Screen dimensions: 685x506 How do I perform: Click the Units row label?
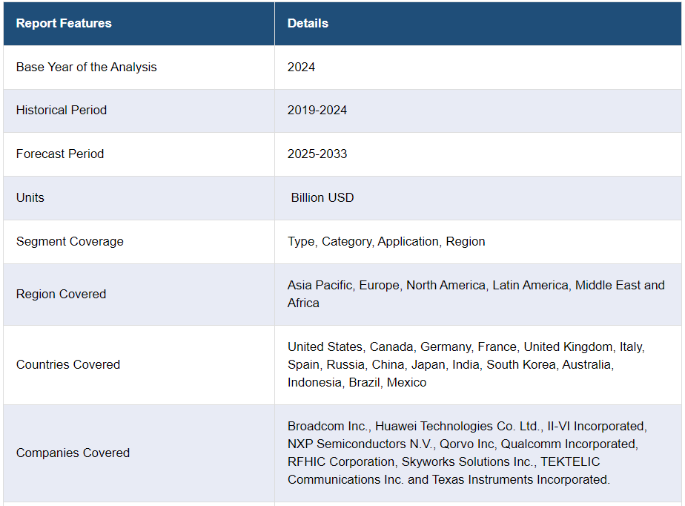click(30, 197)
